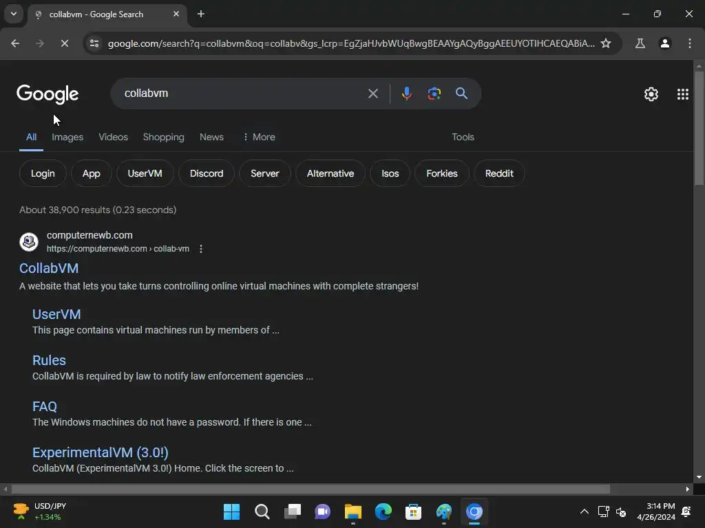
Task: Expand the More search filters
Action: pos(259,137)
